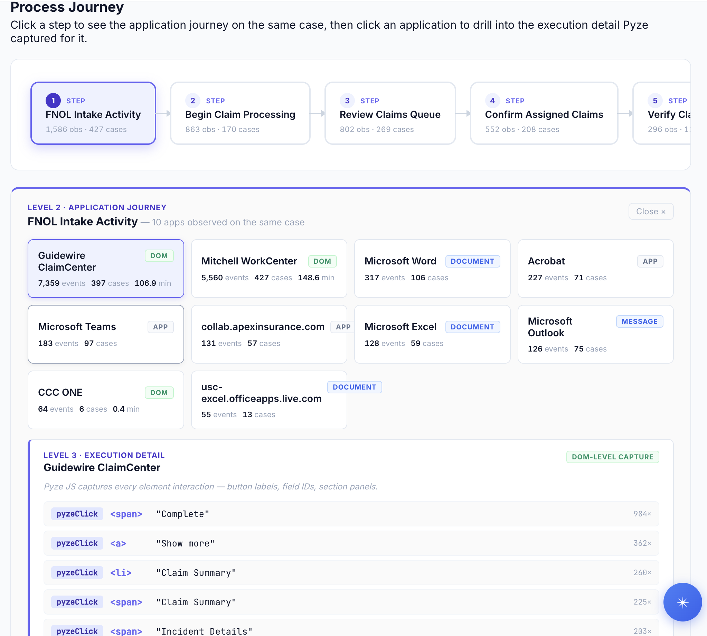Select step 2 Begin Claim Processing
Image resolution: width=707 pixels, height=636 pixels.
click(x=240, y=114)
